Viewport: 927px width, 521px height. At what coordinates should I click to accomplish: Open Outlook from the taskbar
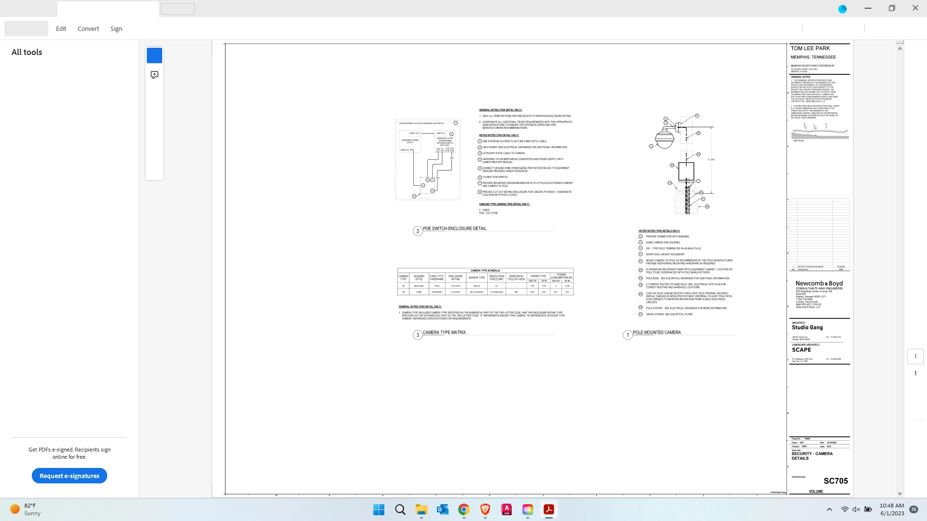click(443, 509)
